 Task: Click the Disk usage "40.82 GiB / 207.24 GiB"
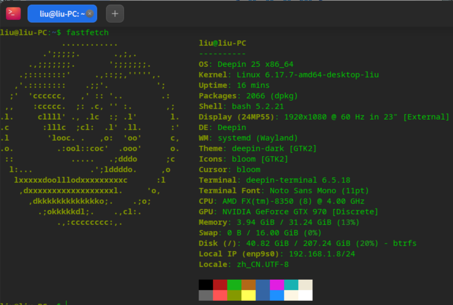coord(298,243)
